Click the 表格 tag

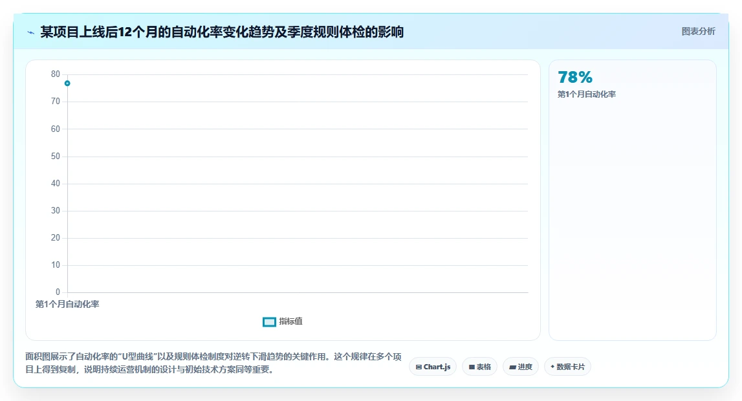pyautogui.click(x=479, y=367)
